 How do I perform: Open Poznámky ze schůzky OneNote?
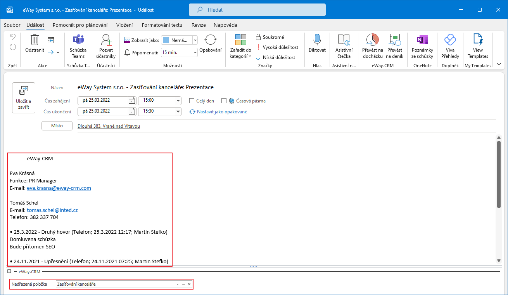422,46
